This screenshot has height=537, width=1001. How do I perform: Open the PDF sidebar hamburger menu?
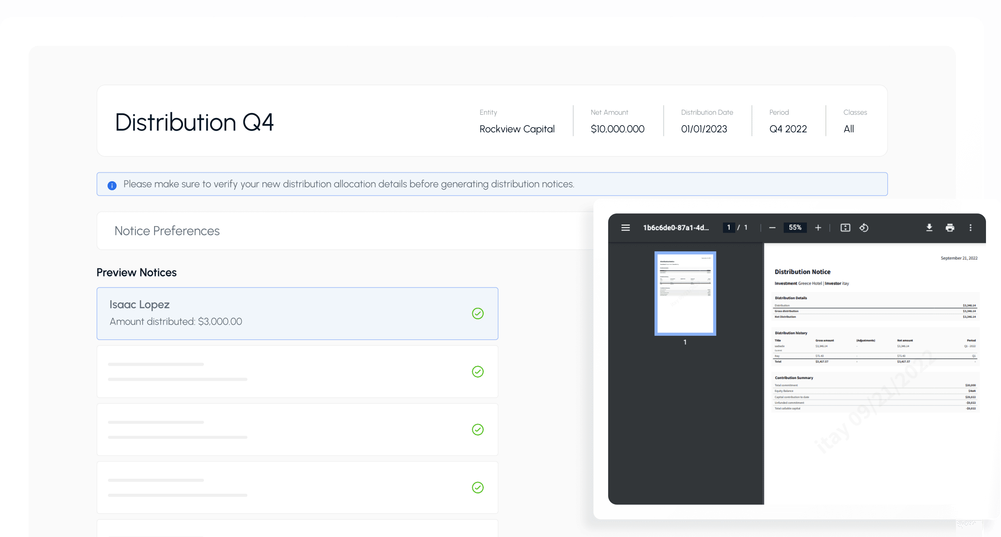coord(625,228)
